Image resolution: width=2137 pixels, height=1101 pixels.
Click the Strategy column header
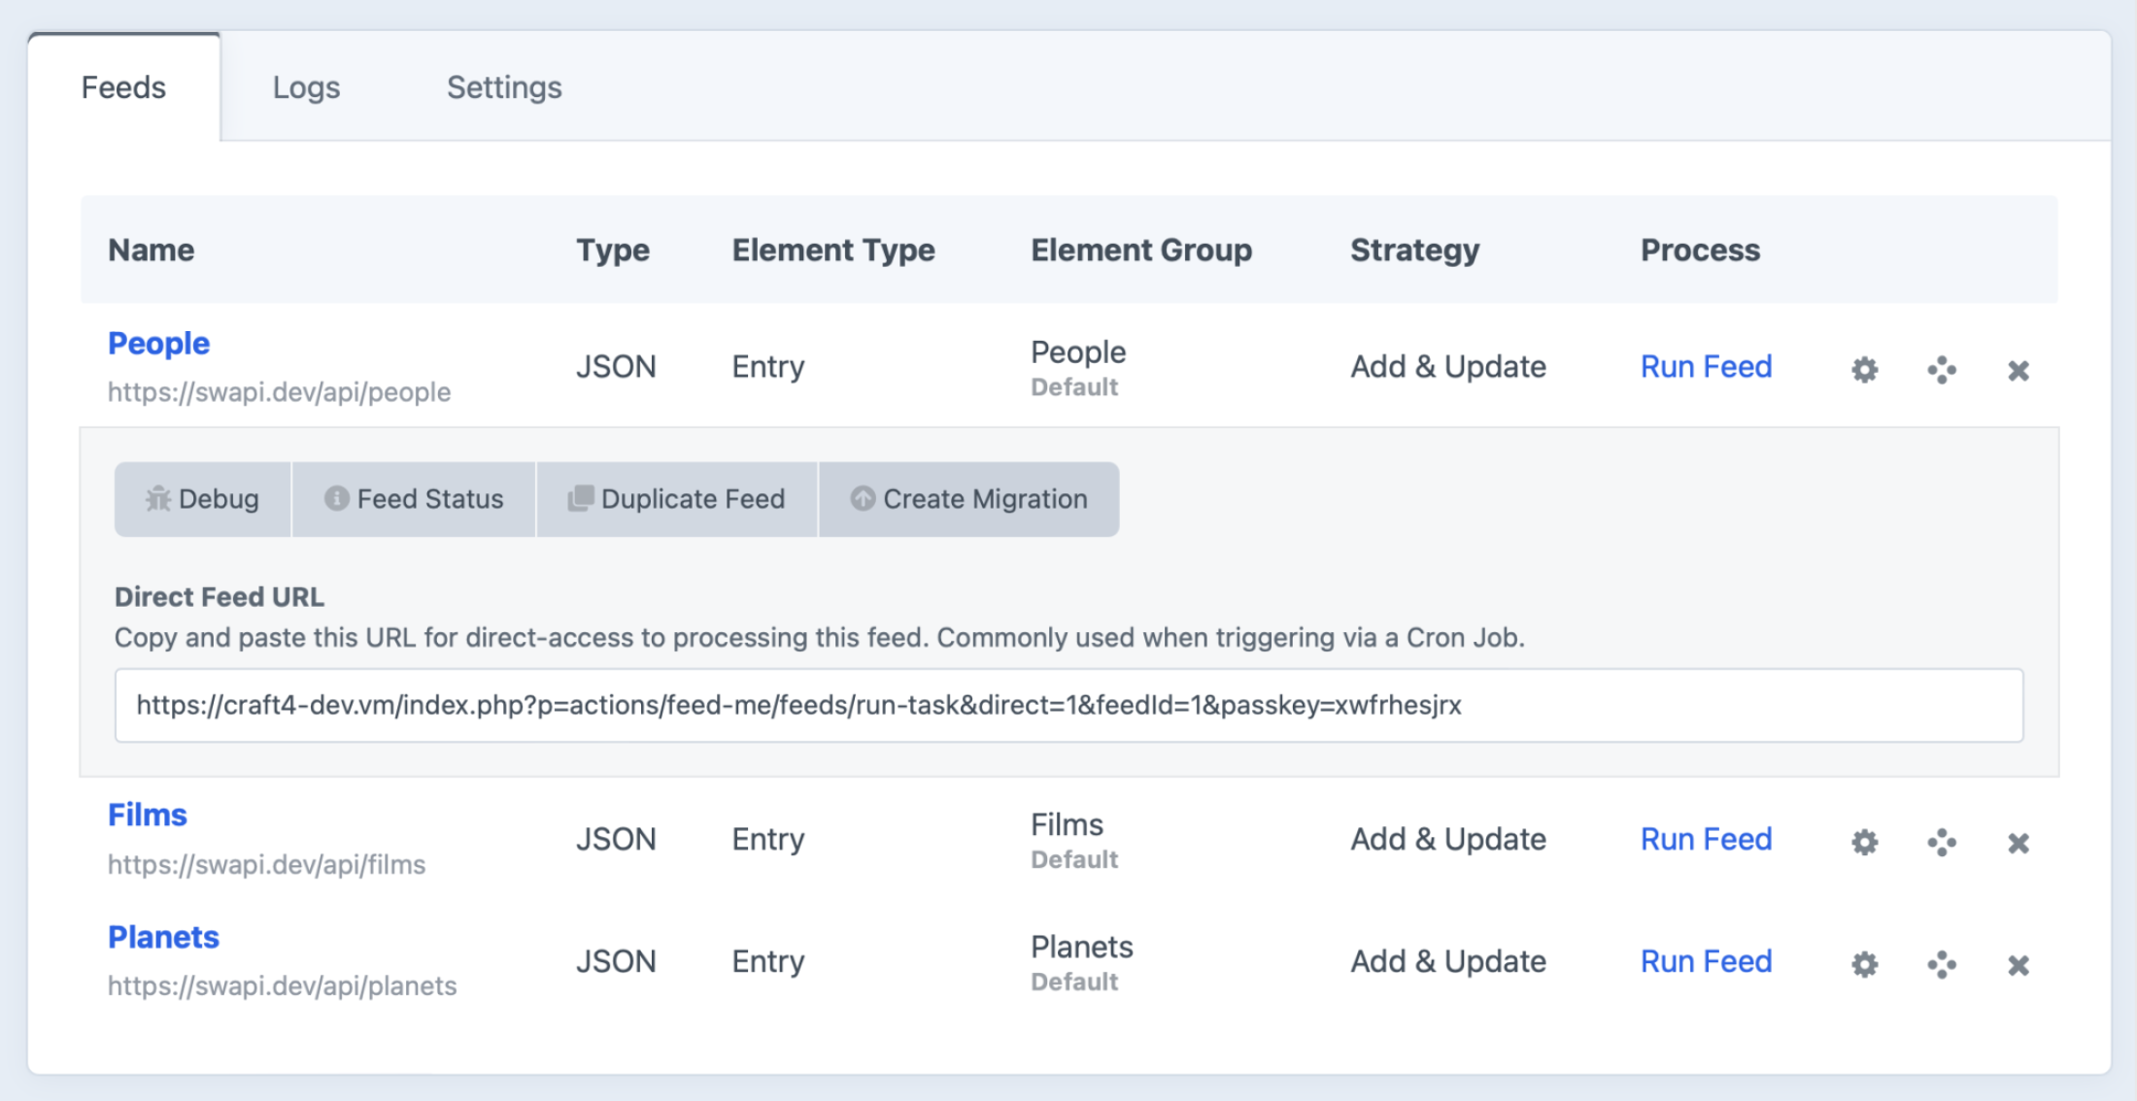coord(1414,250)
